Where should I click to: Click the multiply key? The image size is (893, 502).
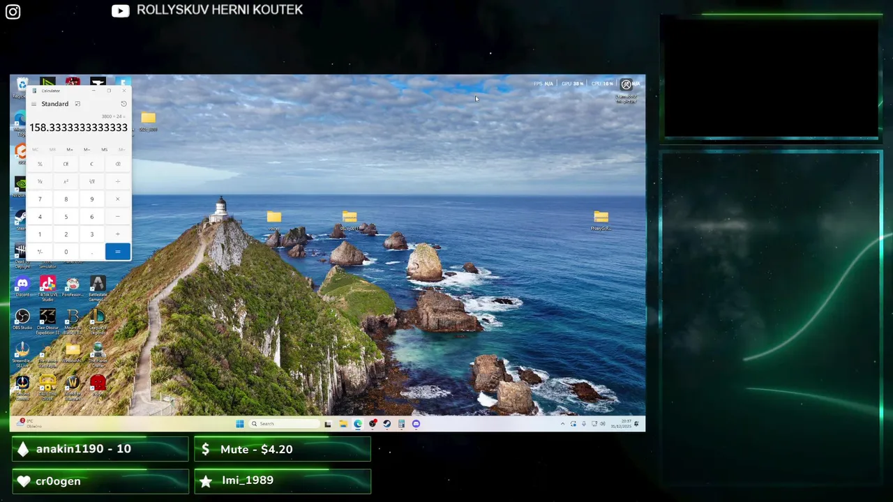[118, 199]
